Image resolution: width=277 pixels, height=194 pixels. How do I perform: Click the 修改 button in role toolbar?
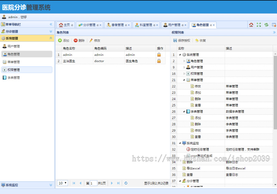click(95, 40)
